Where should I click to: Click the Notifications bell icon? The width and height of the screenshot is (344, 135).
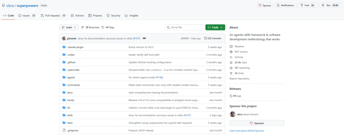click(278, 5)
